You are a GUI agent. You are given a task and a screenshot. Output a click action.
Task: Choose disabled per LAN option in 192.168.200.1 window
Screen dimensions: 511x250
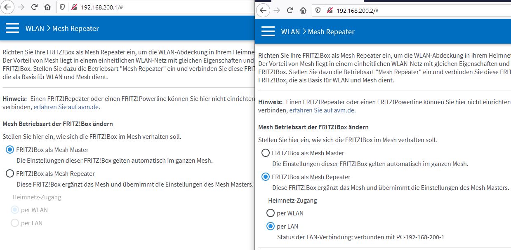(15, 223)
